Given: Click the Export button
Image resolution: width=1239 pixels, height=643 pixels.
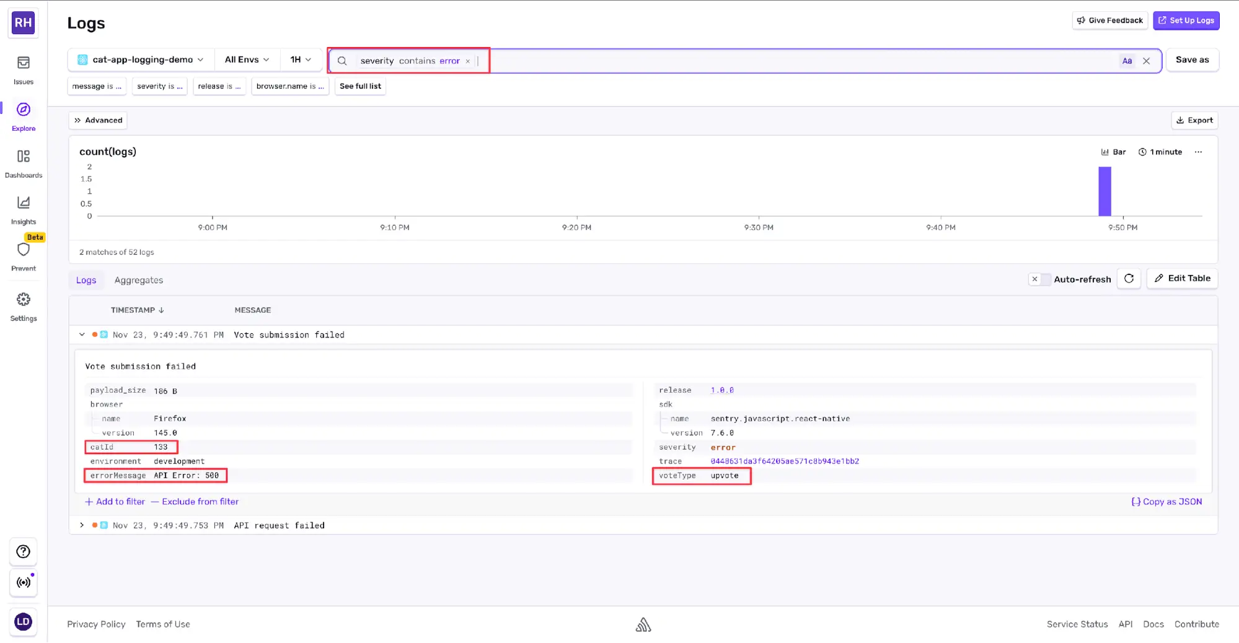Looking at the screenshot, I should click(x=1194, y=120).
